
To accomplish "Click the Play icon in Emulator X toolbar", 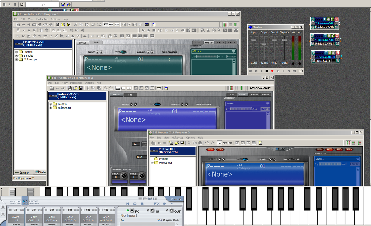I will pos(143,30).
